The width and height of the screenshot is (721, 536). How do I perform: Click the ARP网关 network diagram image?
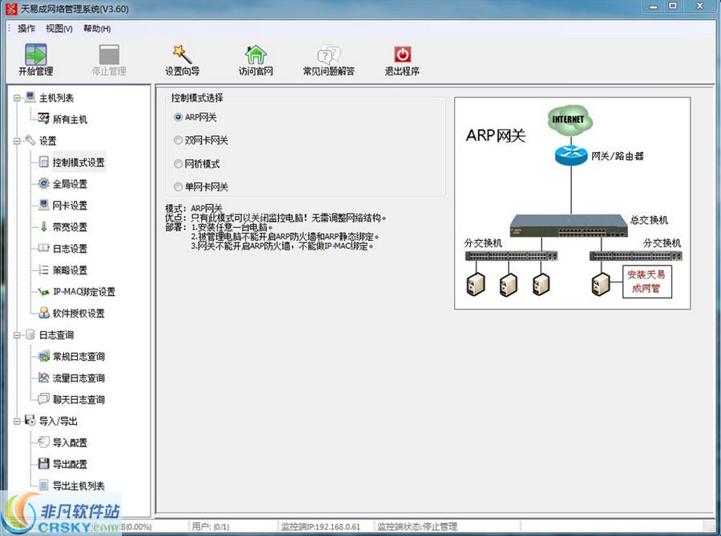pyautogui.click(x=573, y=203)
